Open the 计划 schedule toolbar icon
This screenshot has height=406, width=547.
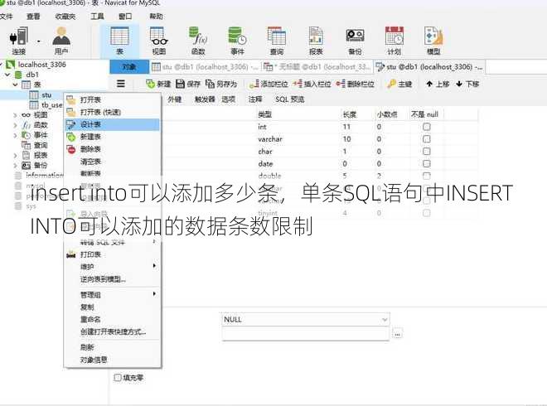[x=395, y=41]
